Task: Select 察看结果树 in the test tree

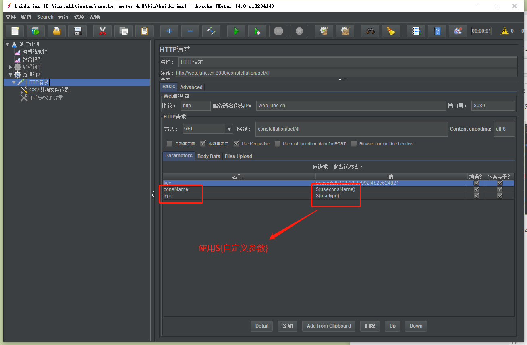Action: pos(35,52)
